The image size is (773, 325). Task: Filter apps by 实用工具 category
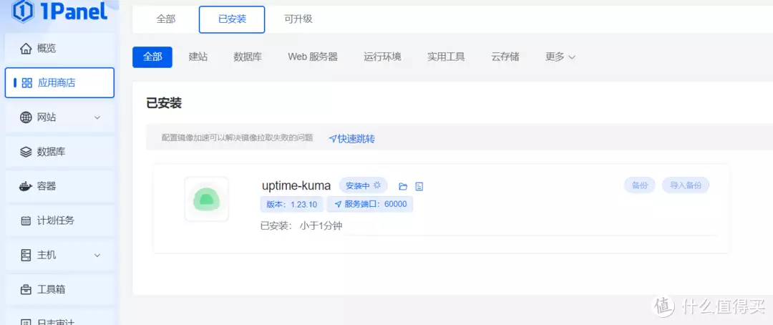pos(446,57)
